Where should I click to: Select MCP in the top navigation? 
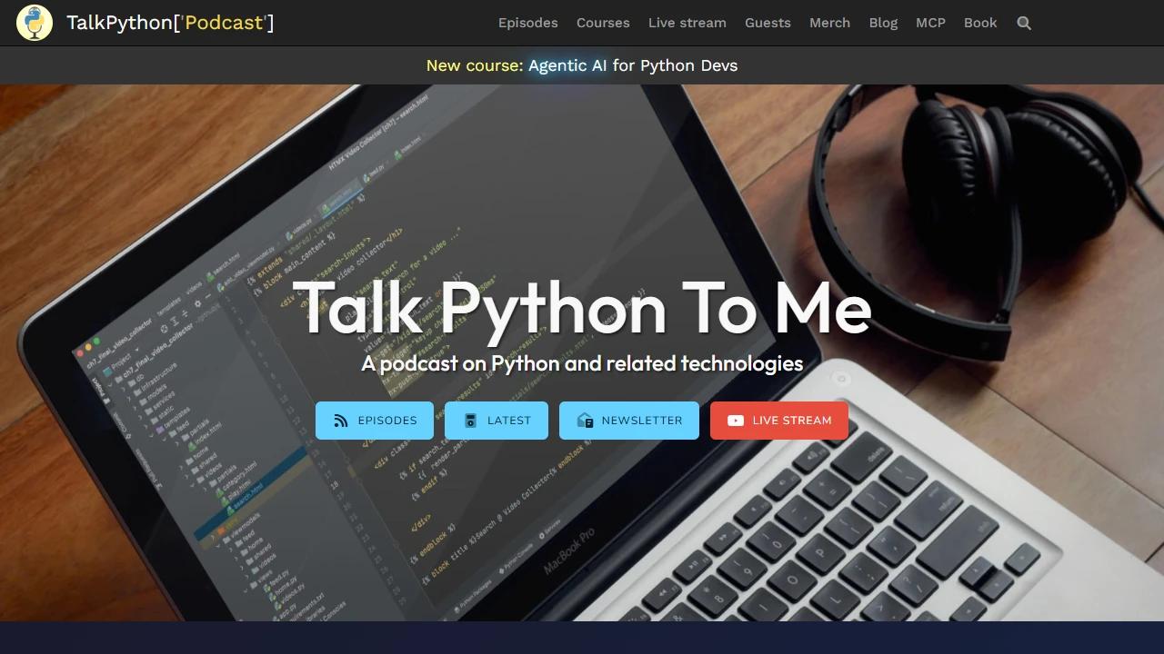point(930,23)
